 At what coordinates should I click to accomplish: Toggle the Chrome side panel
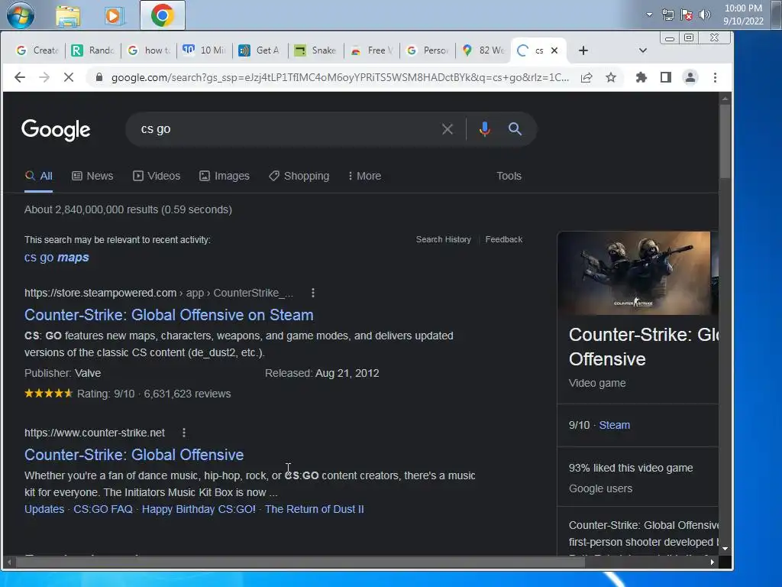click(665, 77)
